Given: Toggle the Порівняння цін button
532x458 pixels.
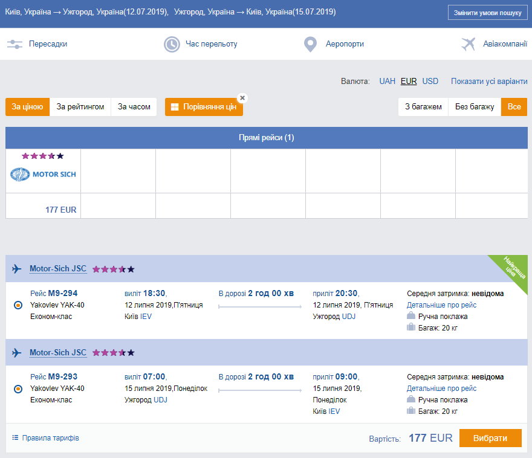Looking at the screenshot, I should click(204, 107).
